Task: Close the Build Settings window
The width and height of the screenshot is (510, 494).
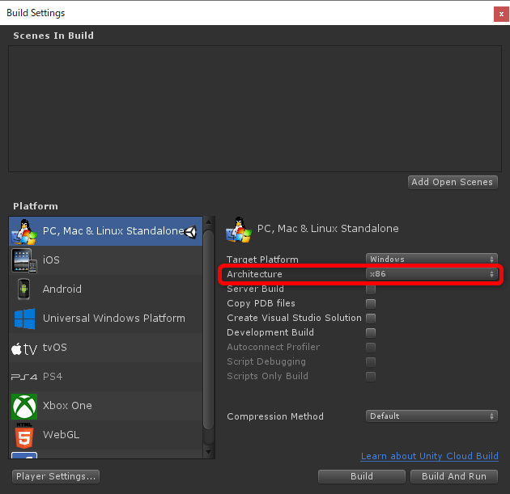Action: (501, 14)
